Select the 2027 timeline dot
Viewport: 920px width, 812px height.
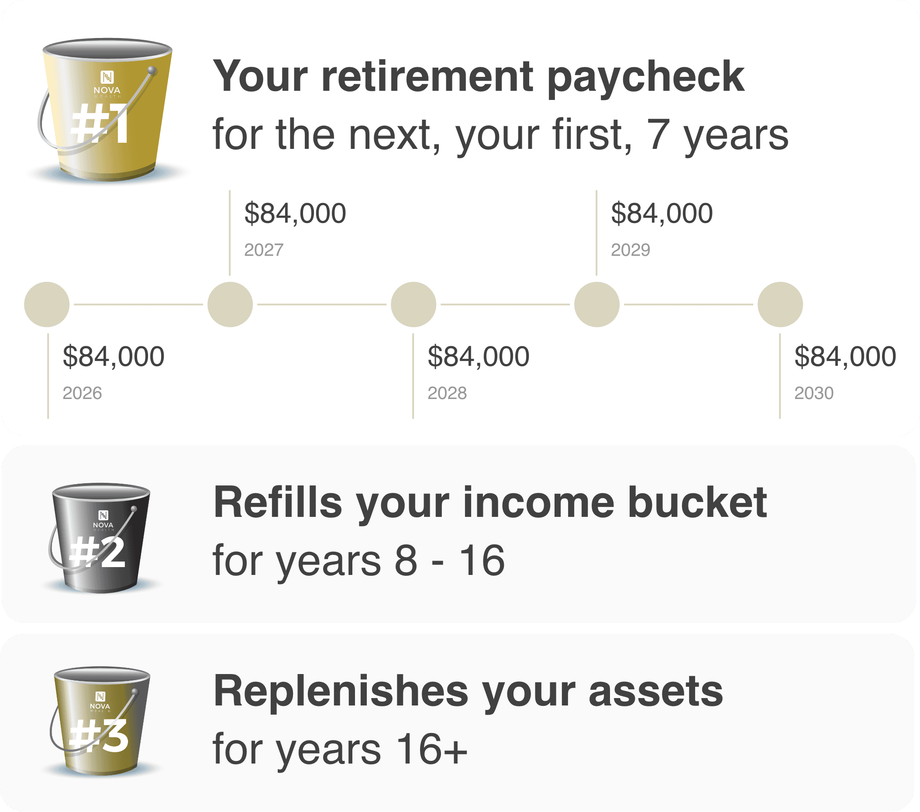(230, 304)
